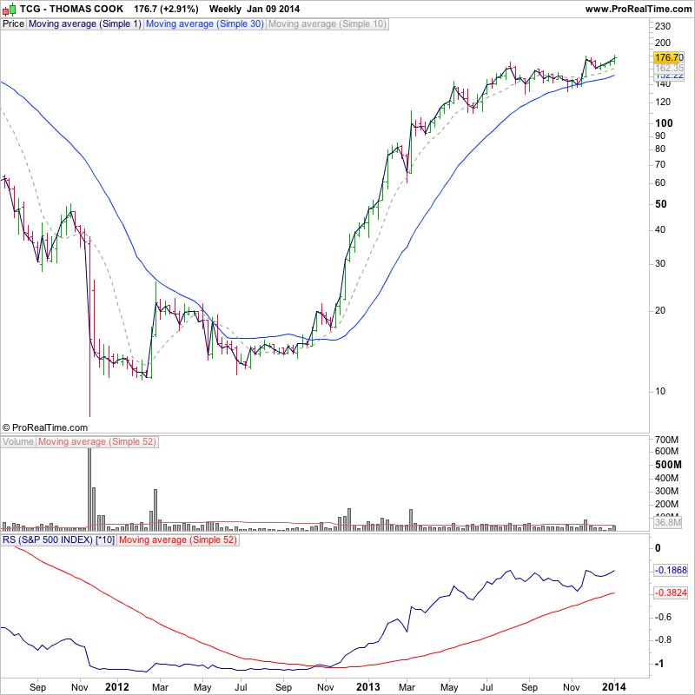Click the 700M volume axis label

[666, 440]
